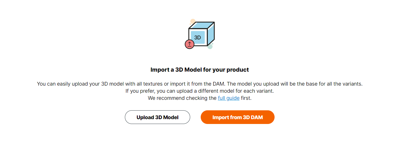Click the green circle beside the cube
This screenshot has height=147, width=404.
tap(210, 46)
